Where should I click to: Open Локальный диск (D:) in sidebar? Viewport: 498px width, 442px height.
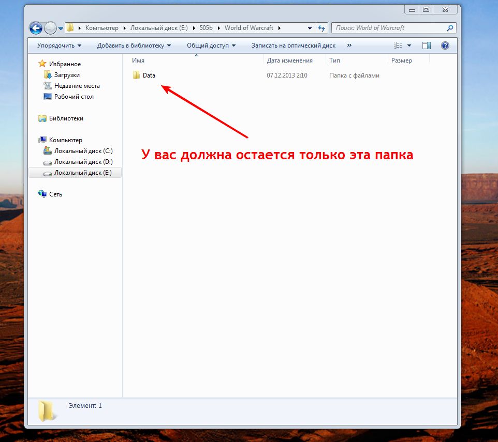[83, 162]
